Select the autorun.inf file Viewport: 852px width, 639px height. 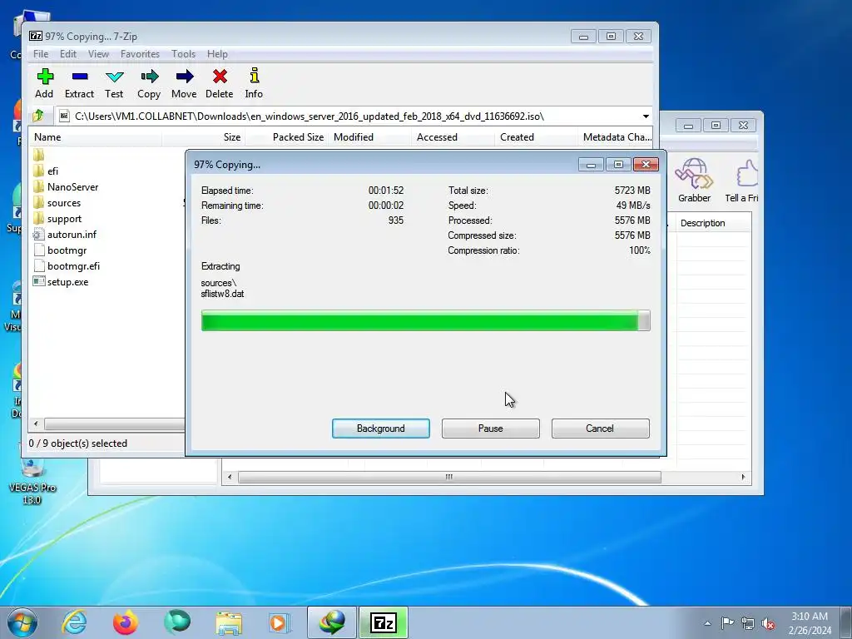[65, 235]
